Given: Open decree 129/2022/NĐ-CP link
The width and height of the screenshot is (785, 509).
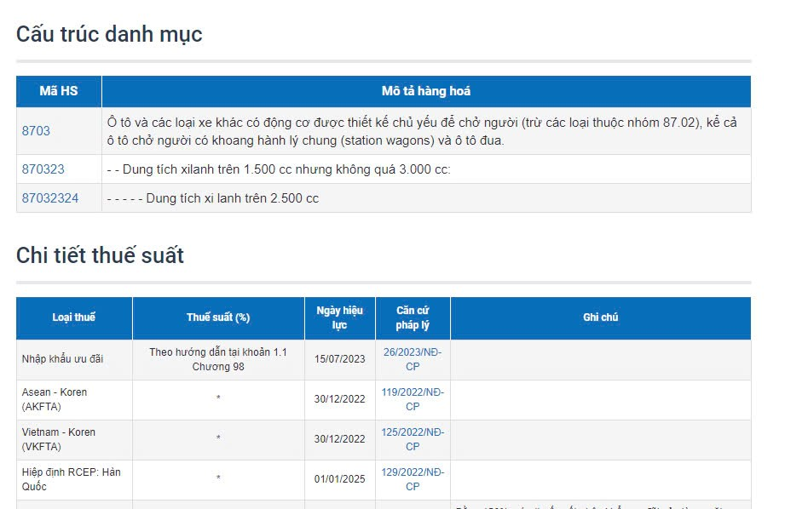Looking at the screenshot, I should (x=413, y=479).
